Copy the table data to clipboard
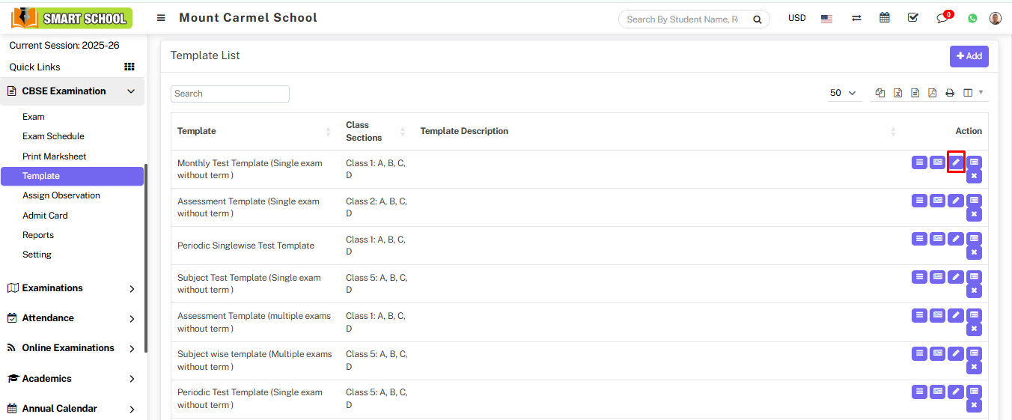 click(880, 93)
